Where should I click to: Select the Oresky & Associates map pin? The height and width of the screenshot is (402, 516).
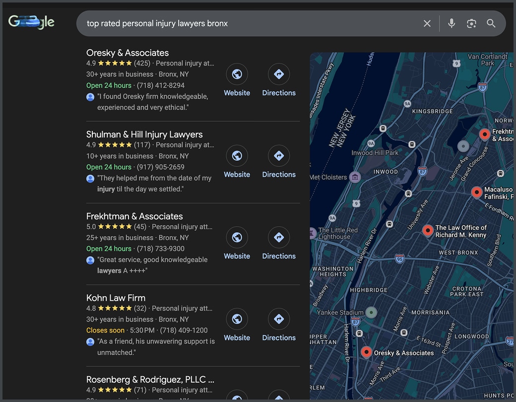[x=366, y=352]
